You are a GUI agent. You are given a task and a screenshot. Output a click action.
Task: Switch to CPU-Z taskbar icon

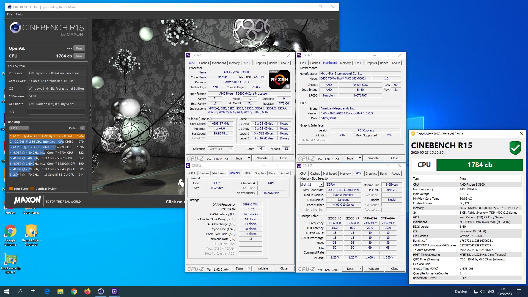pyautogui.click(x=114, y=291)
